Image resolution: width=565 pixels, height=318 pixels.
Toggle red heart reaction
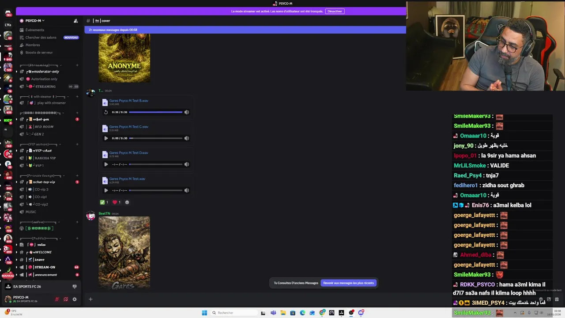pyautogui.click(x=117, y=202)
